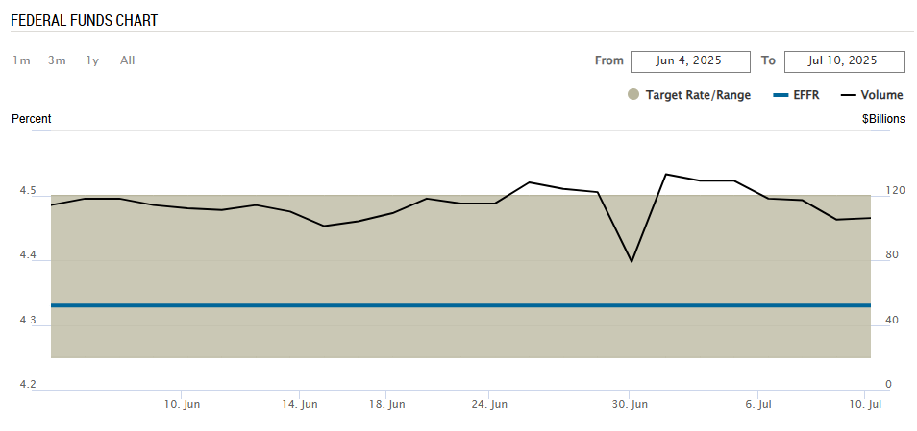
Task: Click the 80 billions axis value
Action: coord(892,254)
